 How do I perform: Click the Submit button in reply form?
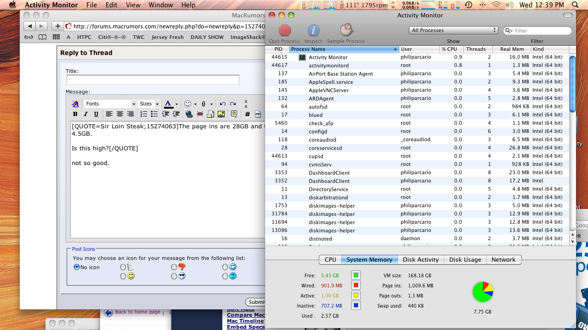(255, 302)
